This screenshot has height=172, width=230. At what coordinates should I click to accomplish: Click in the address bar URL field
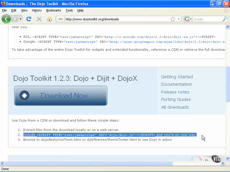[115, 19]
